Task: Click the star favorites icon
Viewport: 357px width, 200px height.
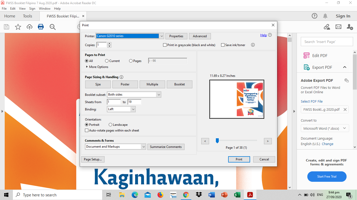Action: (18, 27)
